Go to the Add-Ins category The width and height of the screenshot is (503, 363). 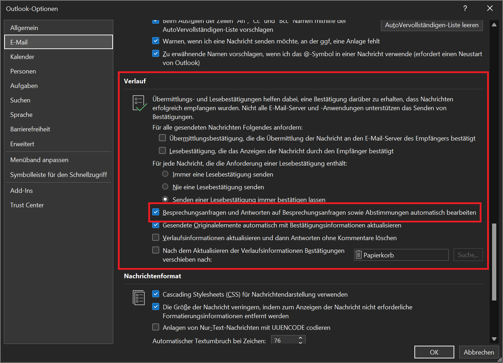pos(59,190)
